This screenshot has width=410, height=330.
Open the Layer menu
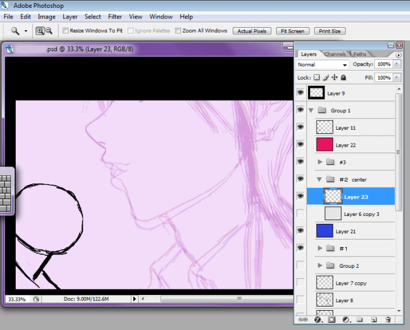click(70, 17)
